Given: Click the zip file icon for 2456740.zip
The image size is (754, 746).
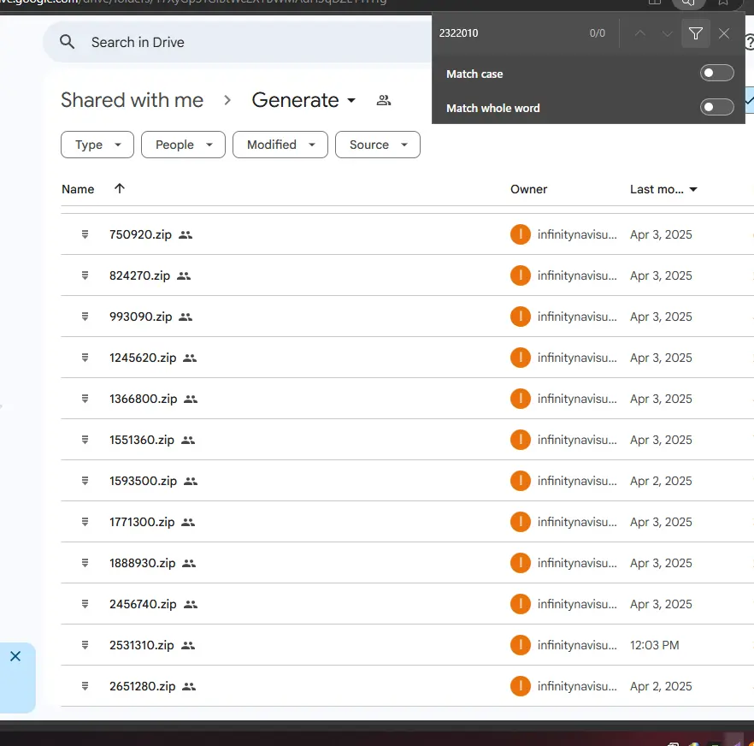Looking at the screenshot, I should 85,604.
